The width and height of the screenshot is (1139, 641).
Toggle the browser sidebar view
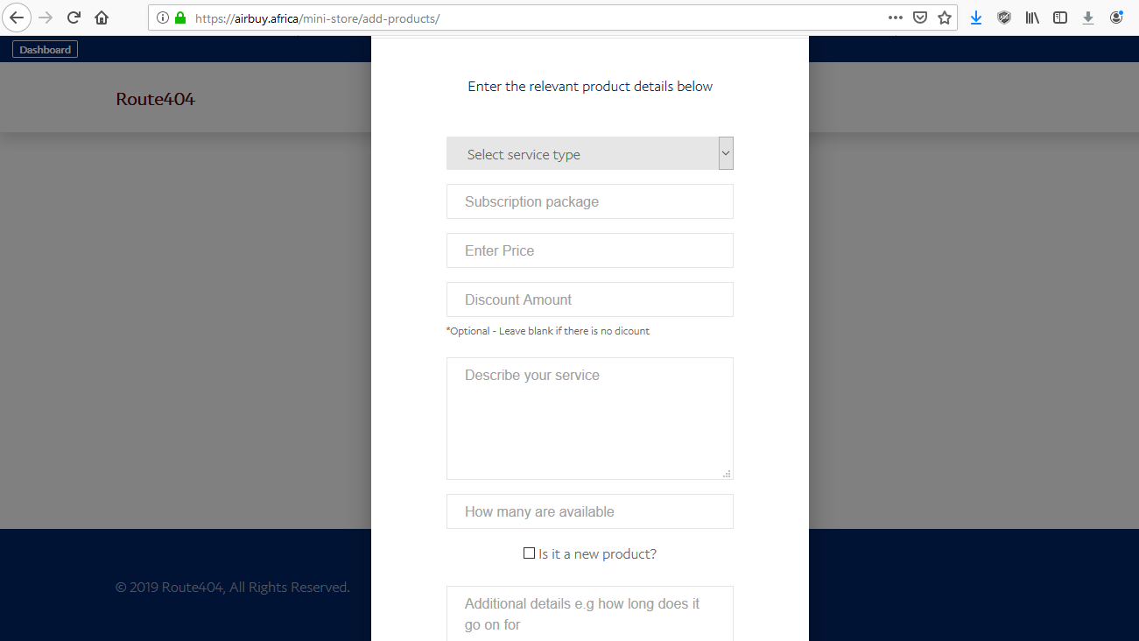(1060, 18)
